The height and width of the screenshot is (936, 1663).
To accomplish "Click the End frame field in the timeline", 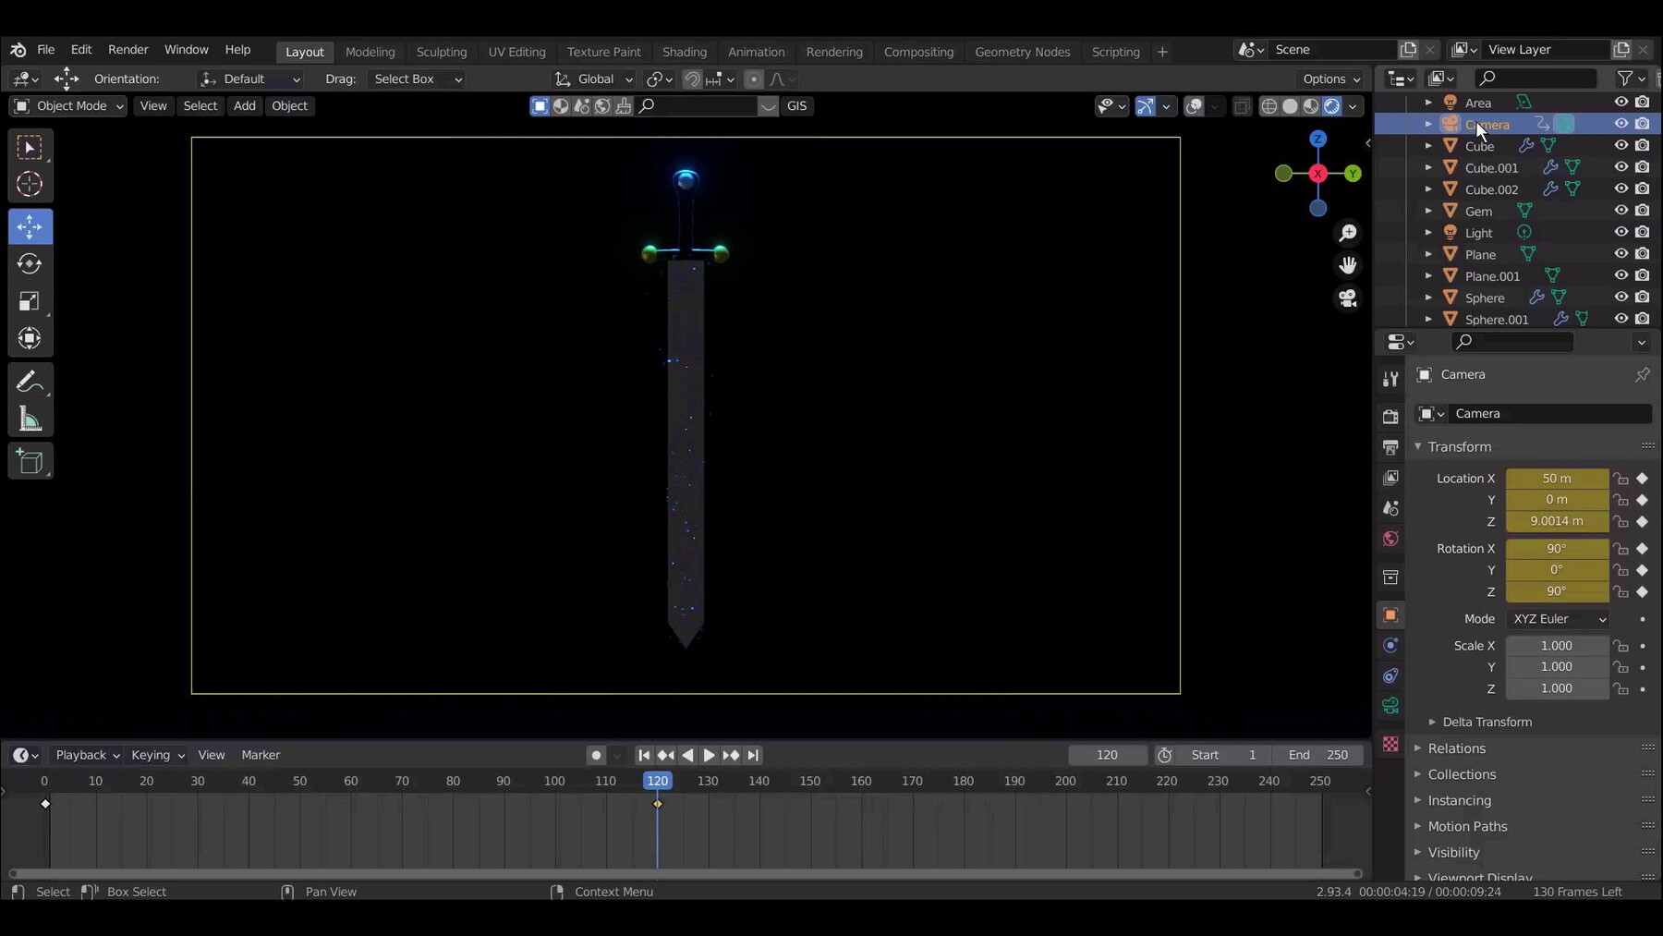I will click(1318, 755).
